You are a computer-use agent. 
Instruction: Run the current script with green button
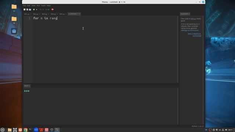coord(34,10)
